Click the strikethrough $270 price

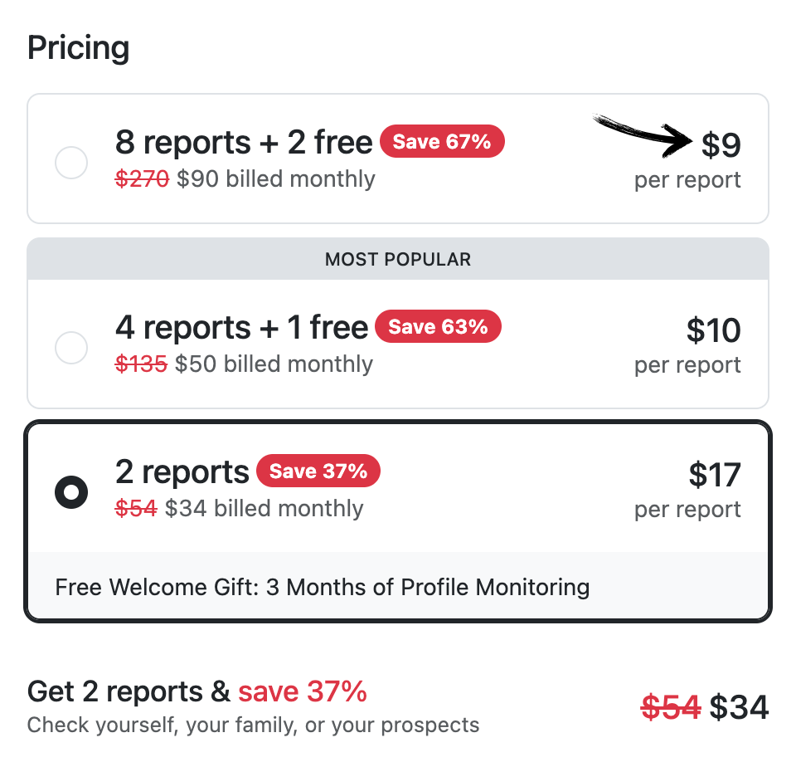[x=142, y=178]
